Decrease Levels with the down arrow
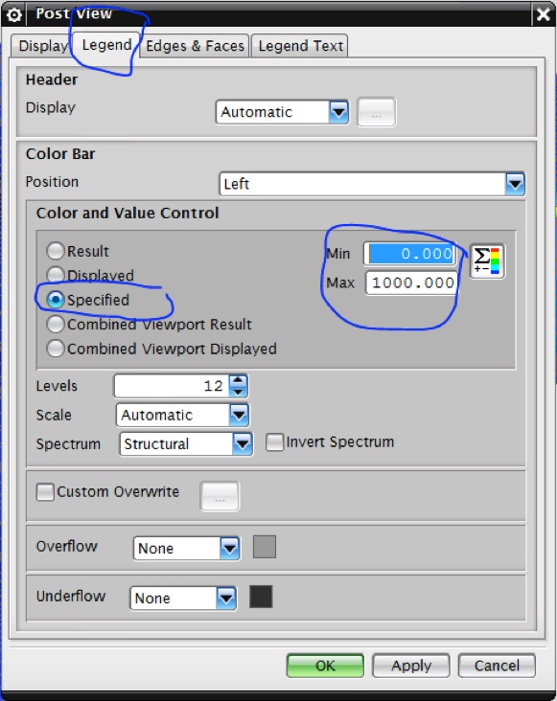The height and width of the screenshot is (701, 557). (238, 392)
